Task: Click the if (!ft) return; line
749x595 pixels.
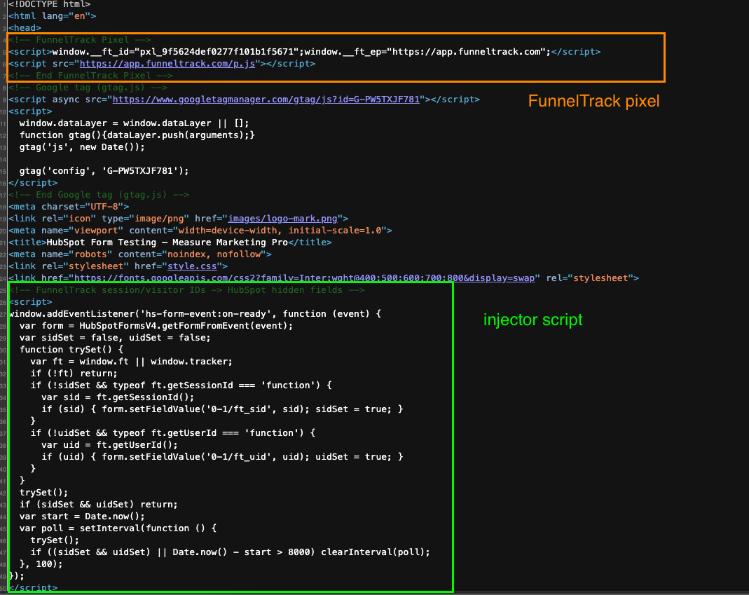Action: click(x=74, y=374)
